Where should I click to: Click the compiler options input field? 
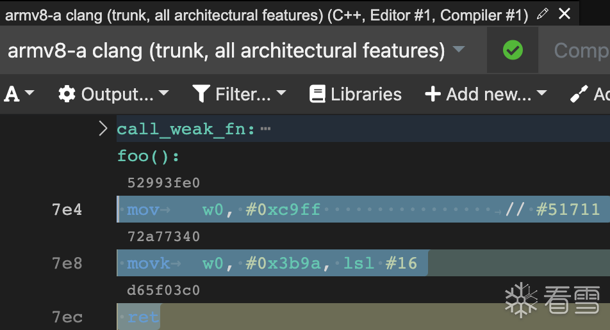click(x=577, y=51)
